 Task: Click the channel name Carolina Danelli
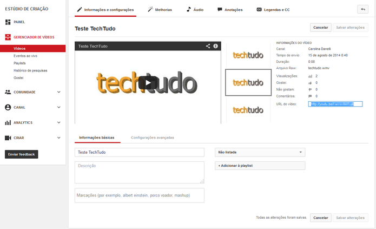(319, 49)
